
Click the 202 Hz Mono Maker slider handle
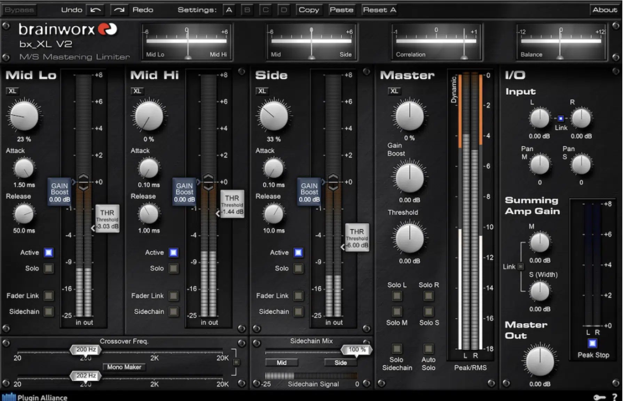pyautogui.click(x=86, y=376)
